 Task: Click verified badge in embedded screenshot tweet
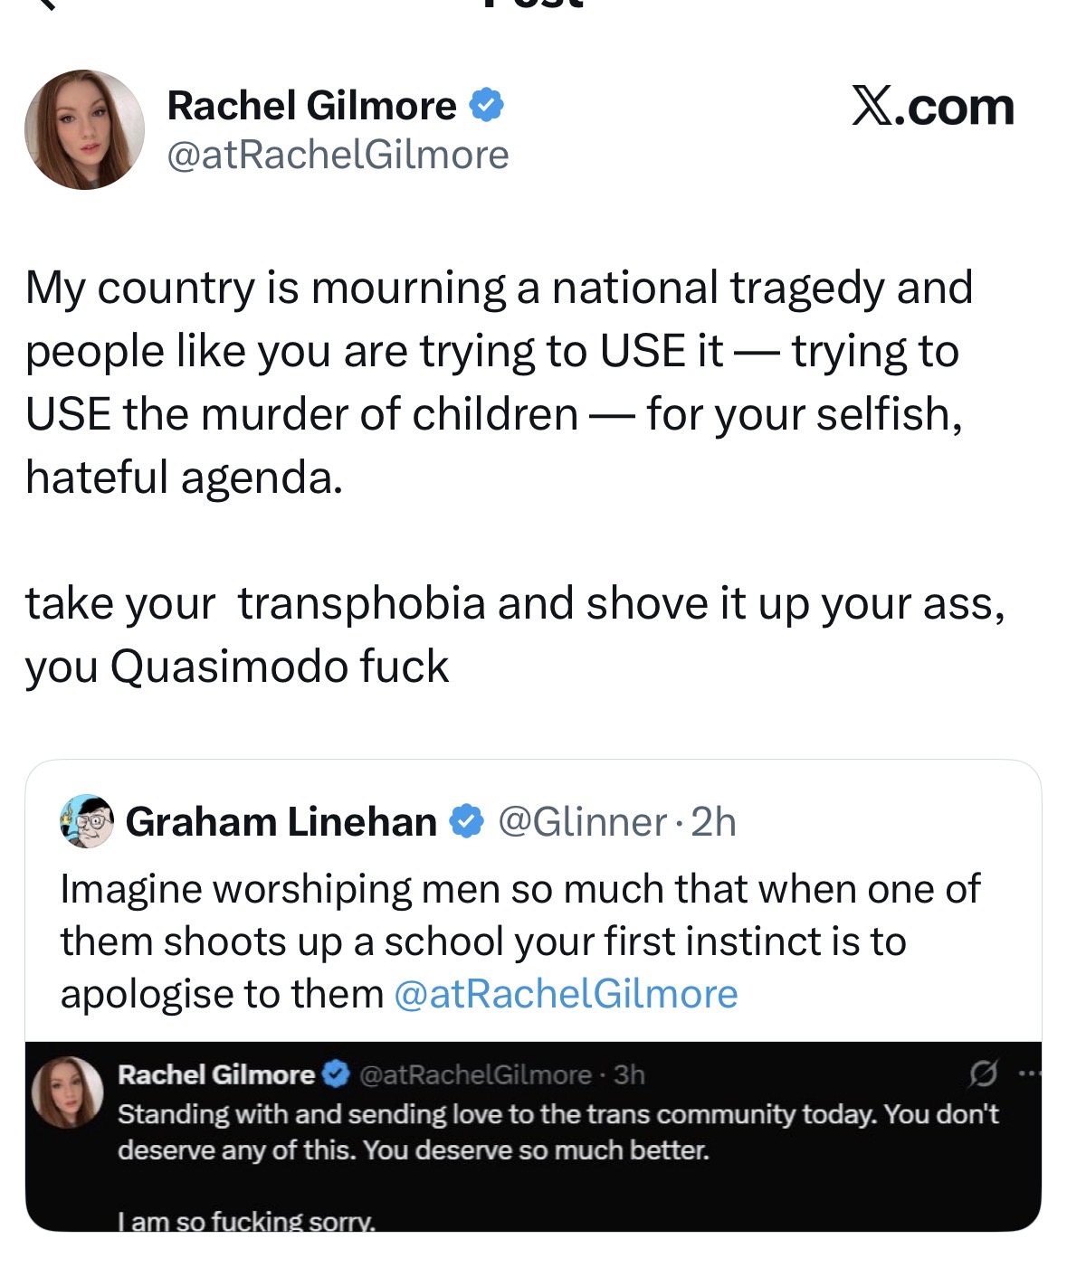click(337, 1074)
